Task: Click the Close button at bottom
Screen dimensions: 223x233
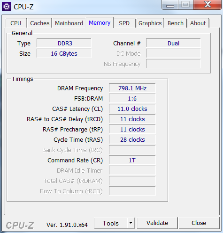Action: 199,223
